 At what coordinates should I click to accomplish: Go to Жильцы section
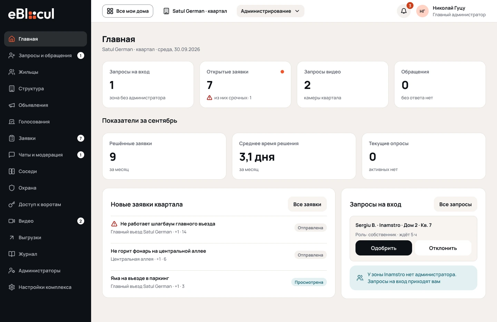tap(46, 72)
